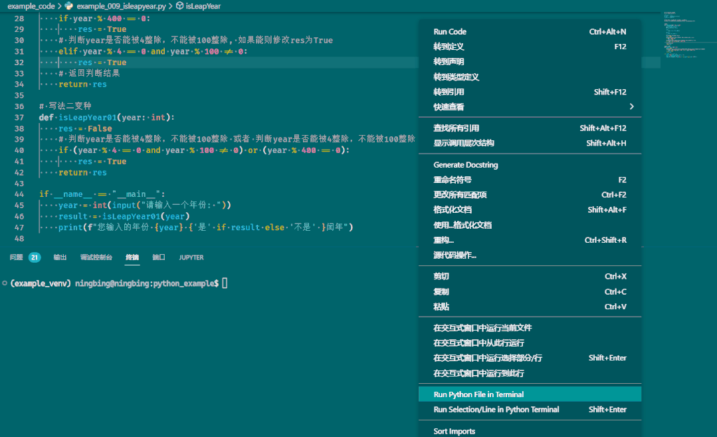The width and height of the screenshot is (717, 437).
Task: Click 'res = False' on line 38
Action: click(85, 128)
